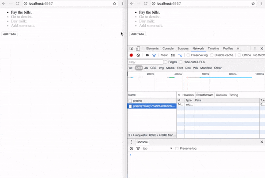This screenshot has height=178, width=265.
Task: Click Add Todo in right window
Action: click(137, 34)
